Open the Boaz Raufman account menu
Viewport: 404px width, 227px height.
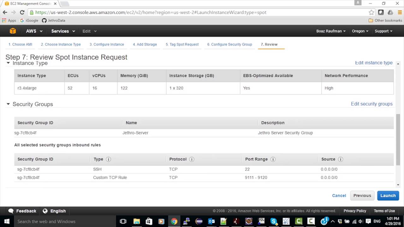click(x=331, y=31)
